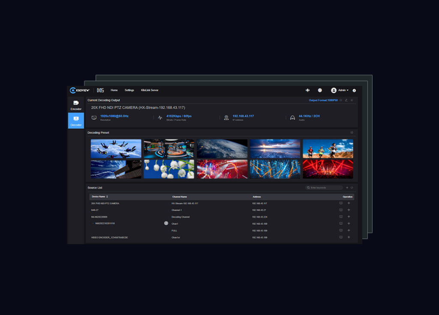
Task: Refresh the Source List
Action: 352,188
